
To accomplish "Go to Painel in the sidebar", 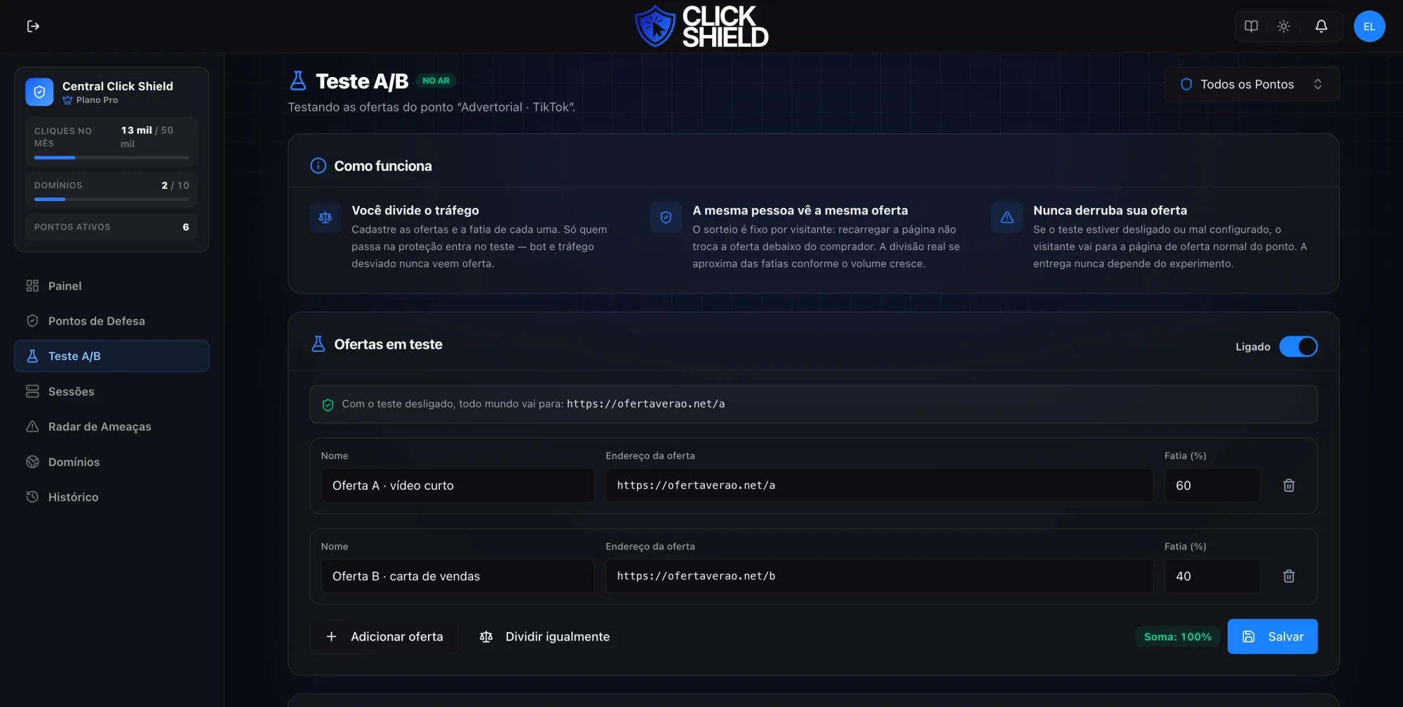I will pos(112,286).
